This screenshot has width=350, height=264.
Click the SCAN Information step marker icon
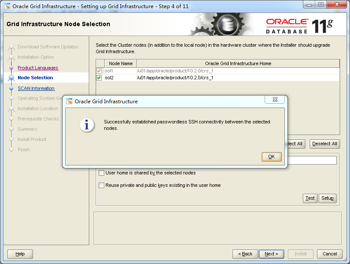pyautogui.click(x=12, y=88)
